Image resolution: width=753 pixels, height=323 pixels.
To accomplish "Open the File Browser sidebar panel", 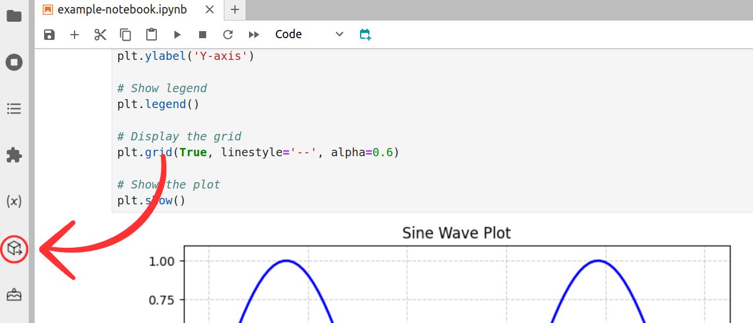I will (14, 16).
